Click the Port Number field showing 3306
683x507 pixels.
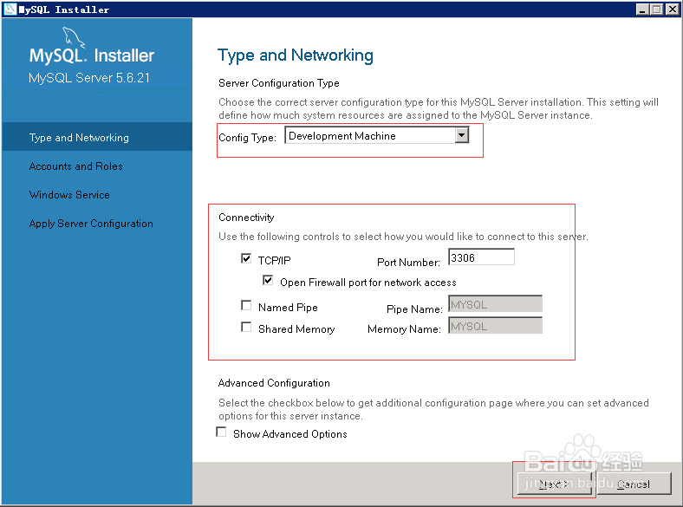point(481,257)
